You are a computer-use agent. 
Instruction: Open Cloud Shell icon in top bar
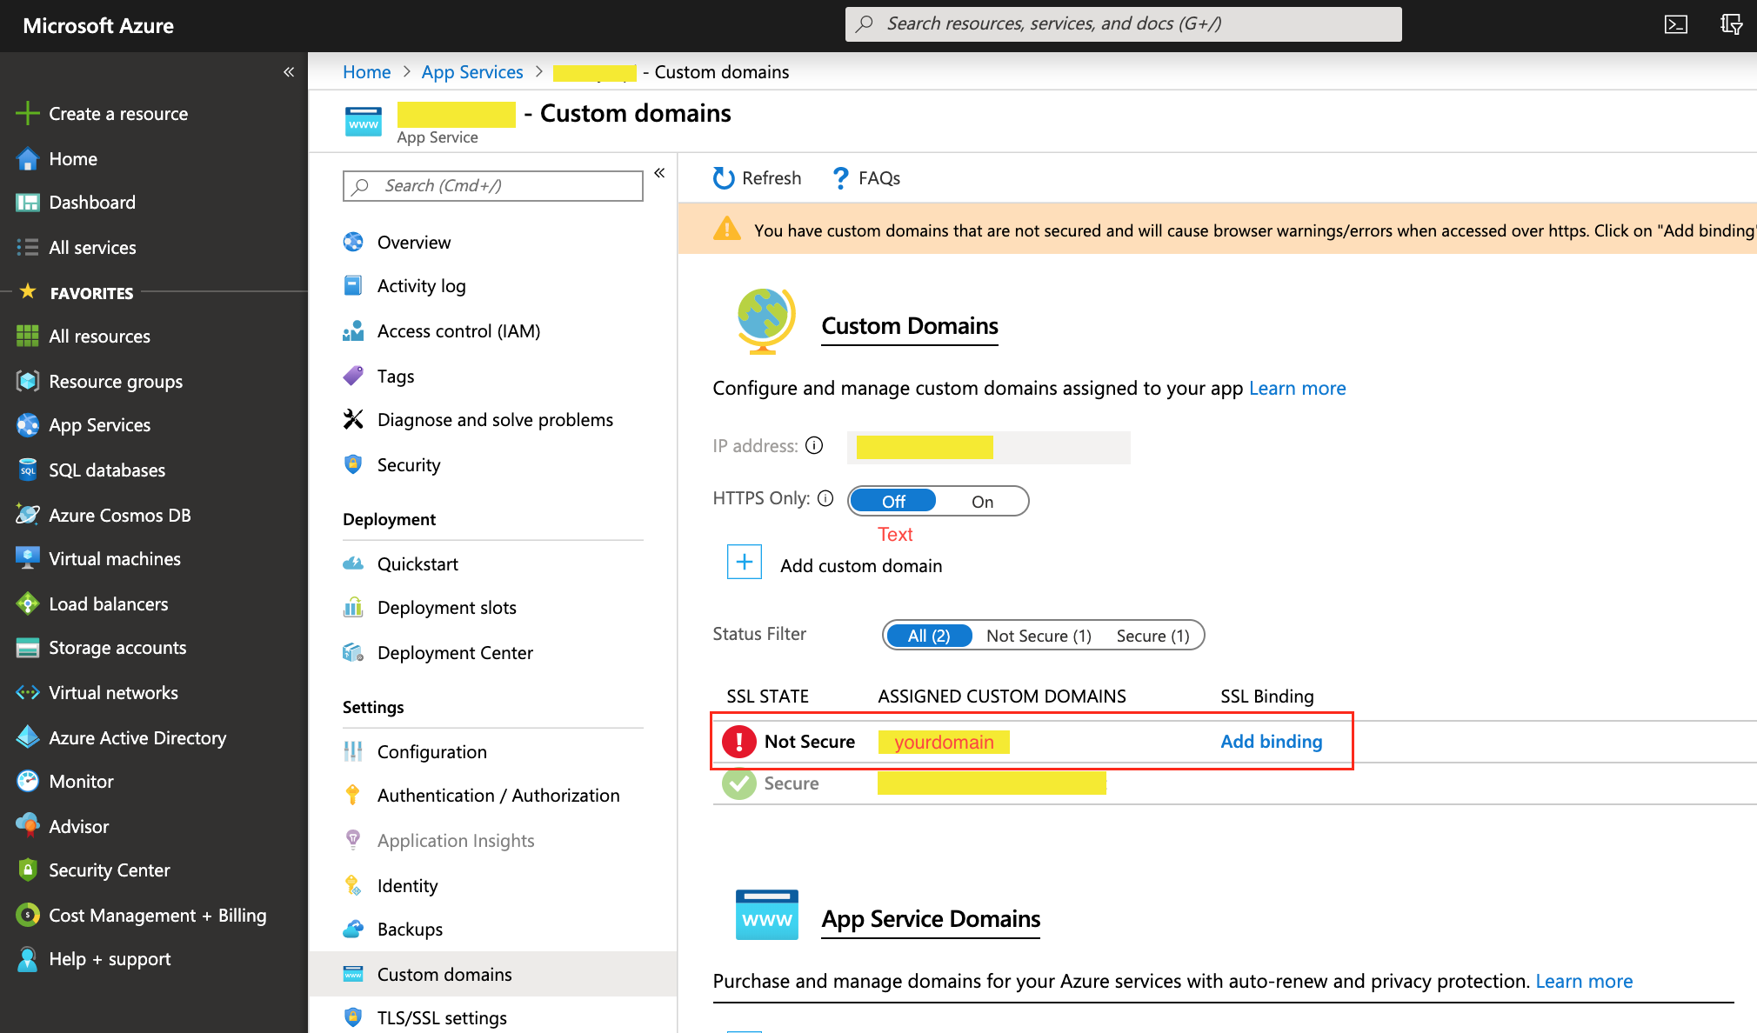point(1675,24)
